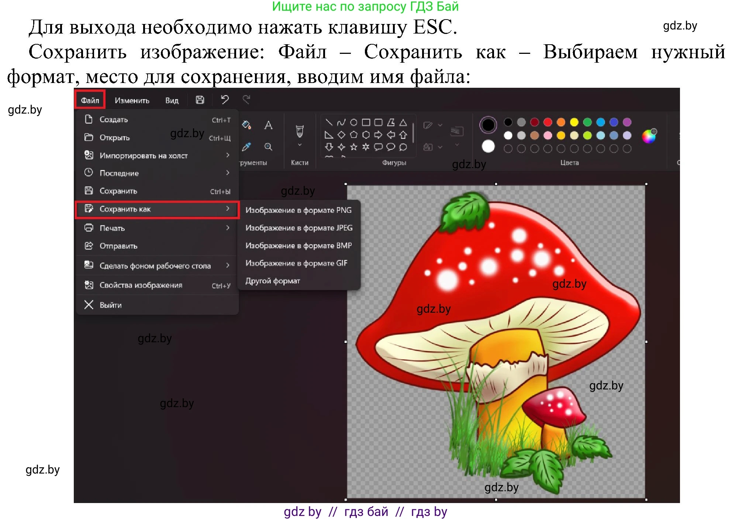Image resolution: width=732 pixels, height=520 pixels.
Task: Expand the Сохранить как submenu arrow
Action: tap(228, 209)
